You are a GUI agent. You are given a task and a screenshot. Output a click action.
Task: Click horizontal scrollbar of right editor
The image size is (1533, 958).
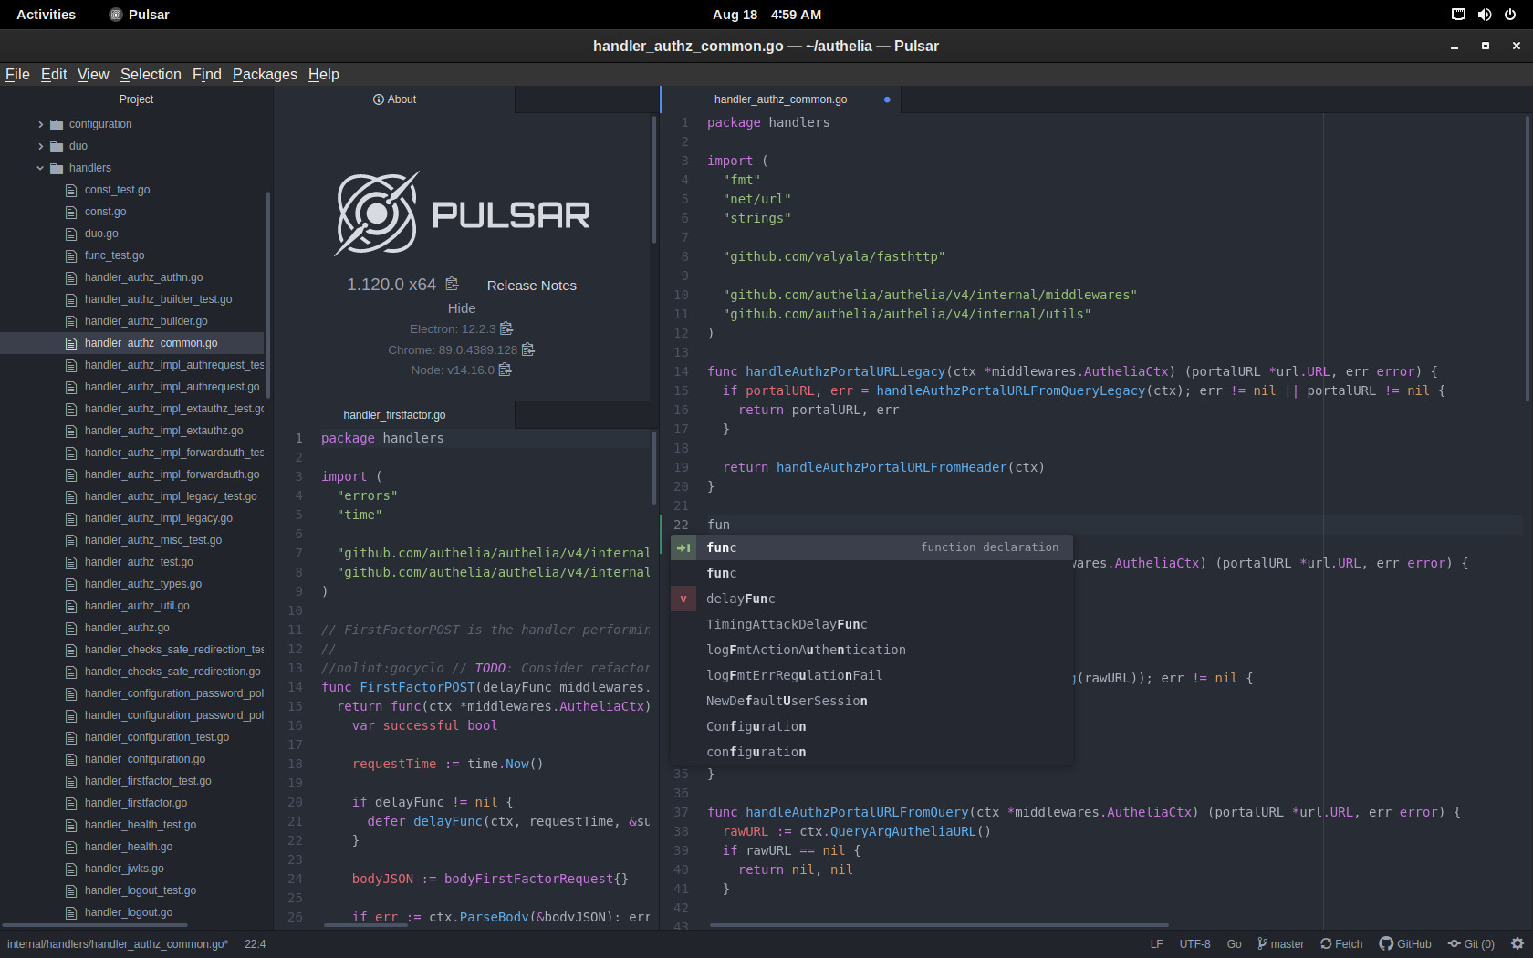(x=938, y=925)
